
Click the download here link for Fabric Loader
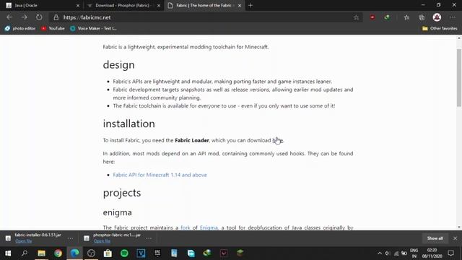tap(277, 140)
